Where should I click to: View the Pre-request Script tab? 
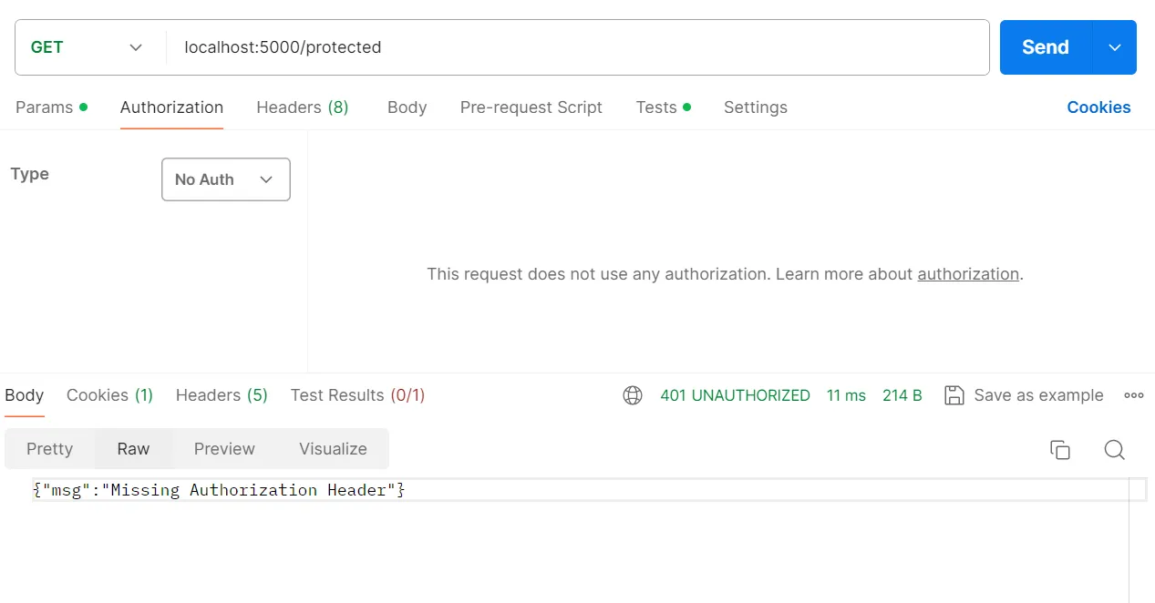point(531,107)
